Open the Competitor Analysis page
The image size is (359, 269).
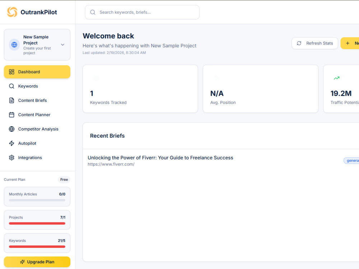tap(37, 129)
